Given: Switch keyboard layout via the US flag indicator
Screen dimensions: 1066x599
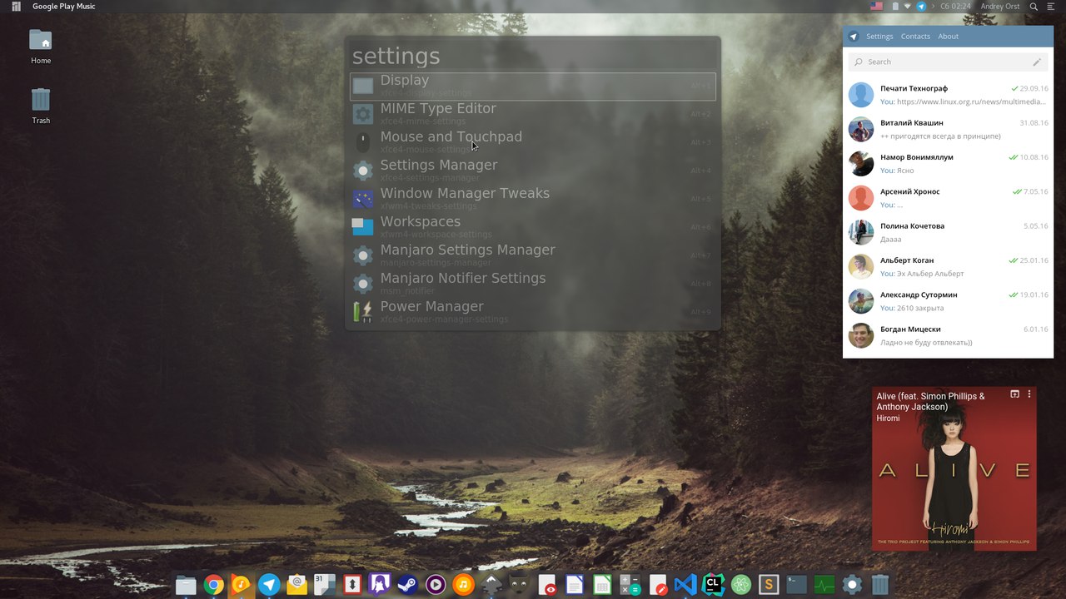Looking at the screenshot, I should tap(875, 6).
